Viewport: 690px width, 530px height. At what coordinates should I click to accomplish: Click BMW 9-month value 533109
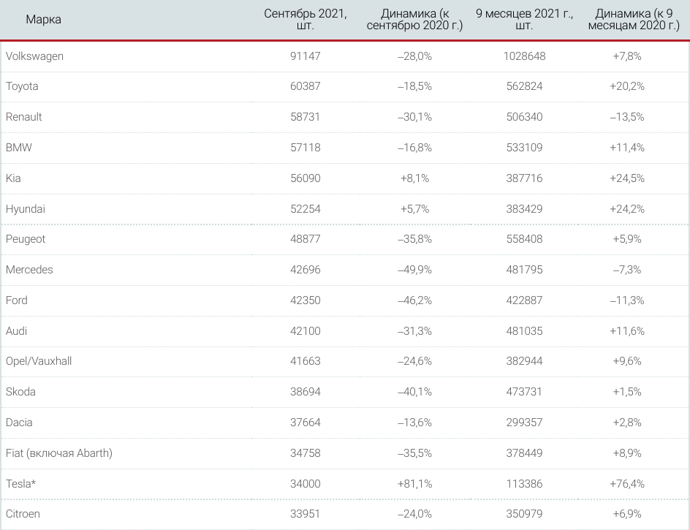pyautogui.click(x=524, y=148)
